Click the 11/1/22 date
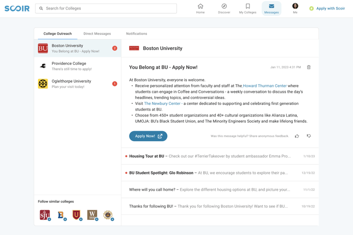This screenshot has height=235, width=353. point(309,190)
